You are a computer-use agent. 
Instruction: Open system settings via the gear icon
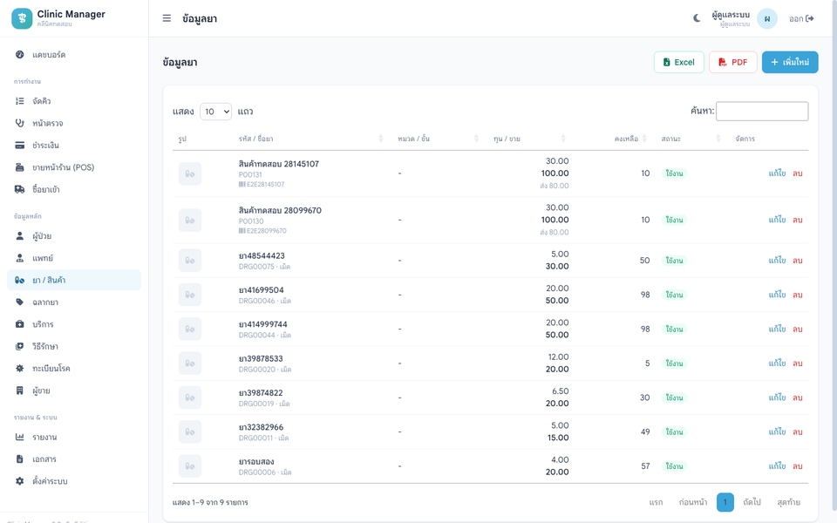[20, 481]
